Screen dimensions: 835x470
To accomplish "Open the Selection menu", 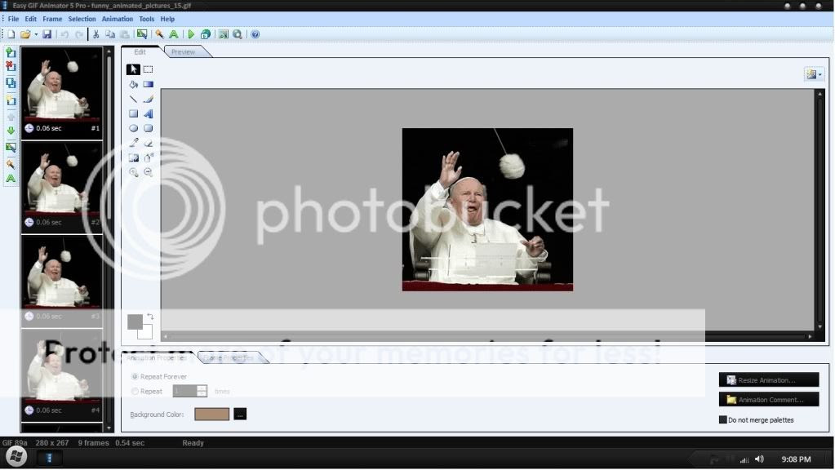I will tap(82, 19).
